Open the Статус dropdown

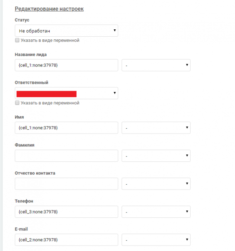pyautogui.click(x=66, y=31)
